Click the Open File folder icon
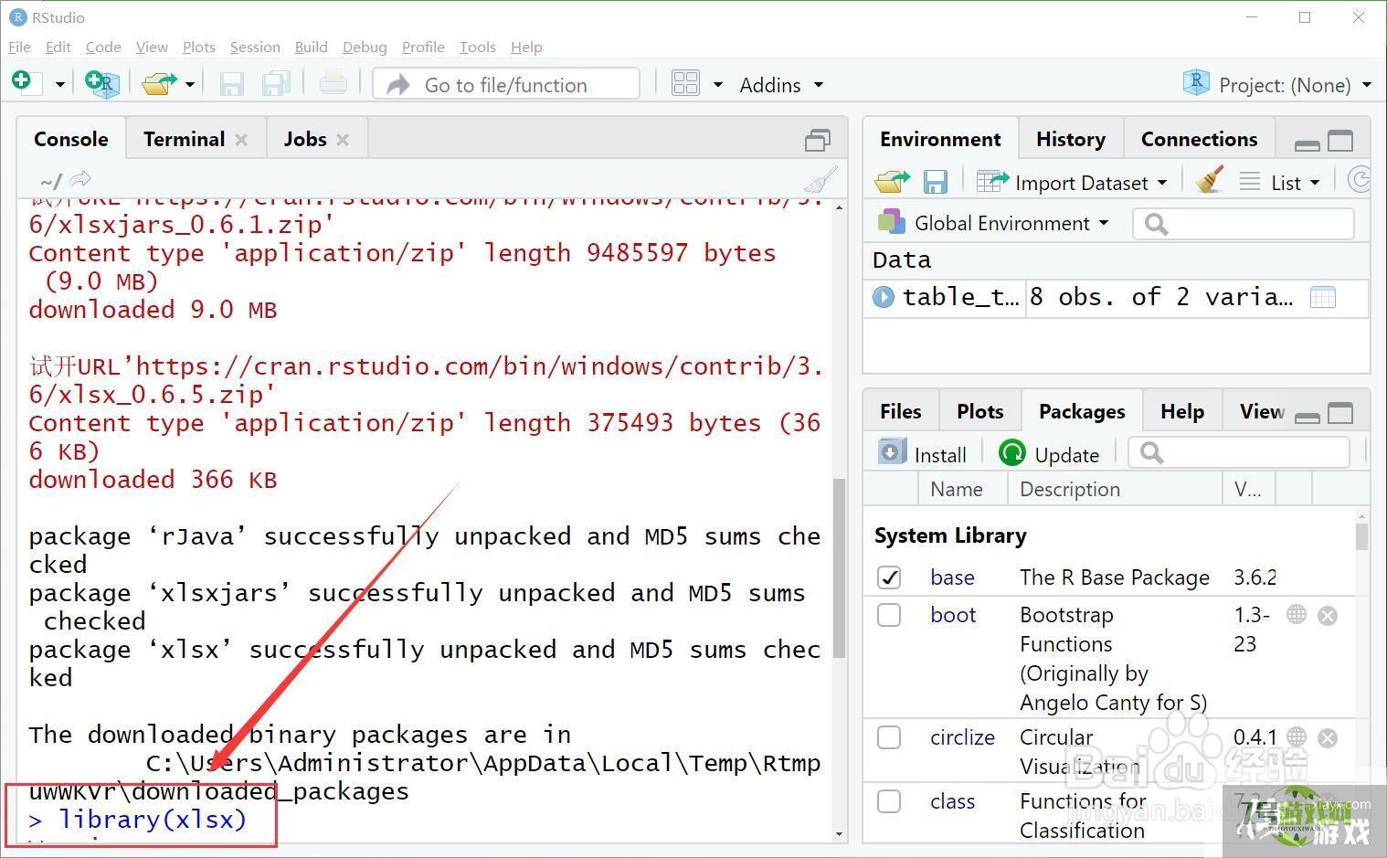 (x=159, y=84)
